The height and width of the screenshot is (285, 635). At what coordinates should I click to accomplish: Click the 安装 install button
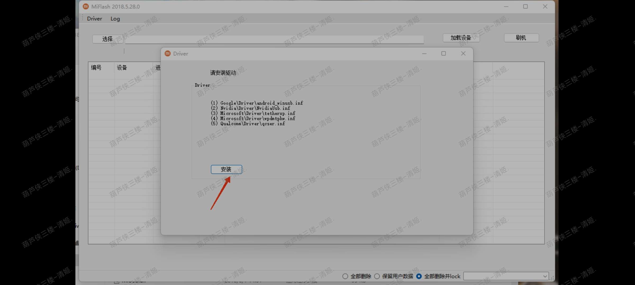[x=226, y=169]
